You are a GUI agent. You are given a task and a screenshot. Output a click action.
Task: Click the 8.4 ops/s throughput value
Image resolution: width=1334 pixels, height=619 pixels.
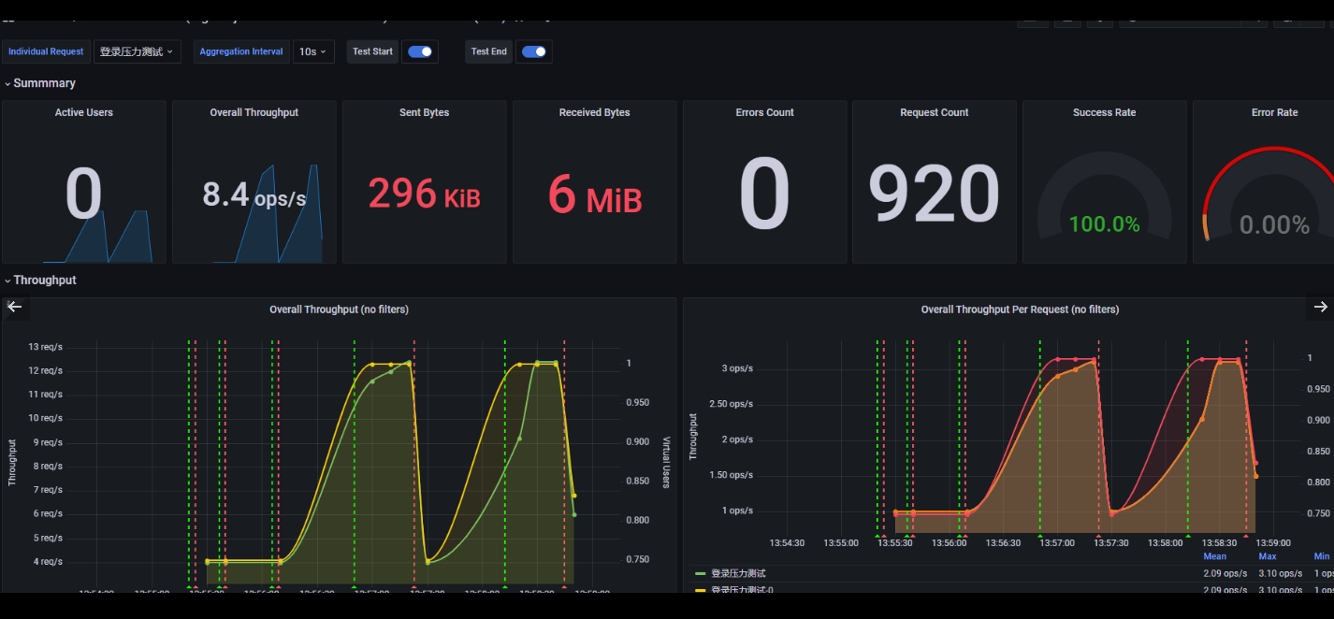(x=254, y=194)
